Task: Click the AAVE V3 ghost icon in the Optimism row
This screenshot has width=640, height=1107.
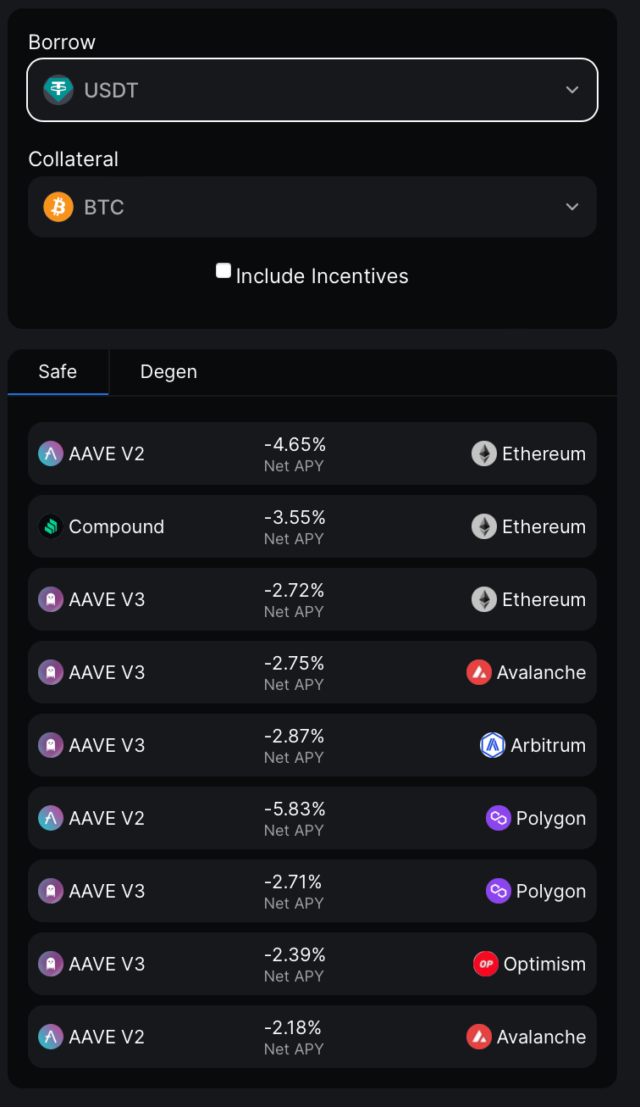Action: [x=51, y=964]
